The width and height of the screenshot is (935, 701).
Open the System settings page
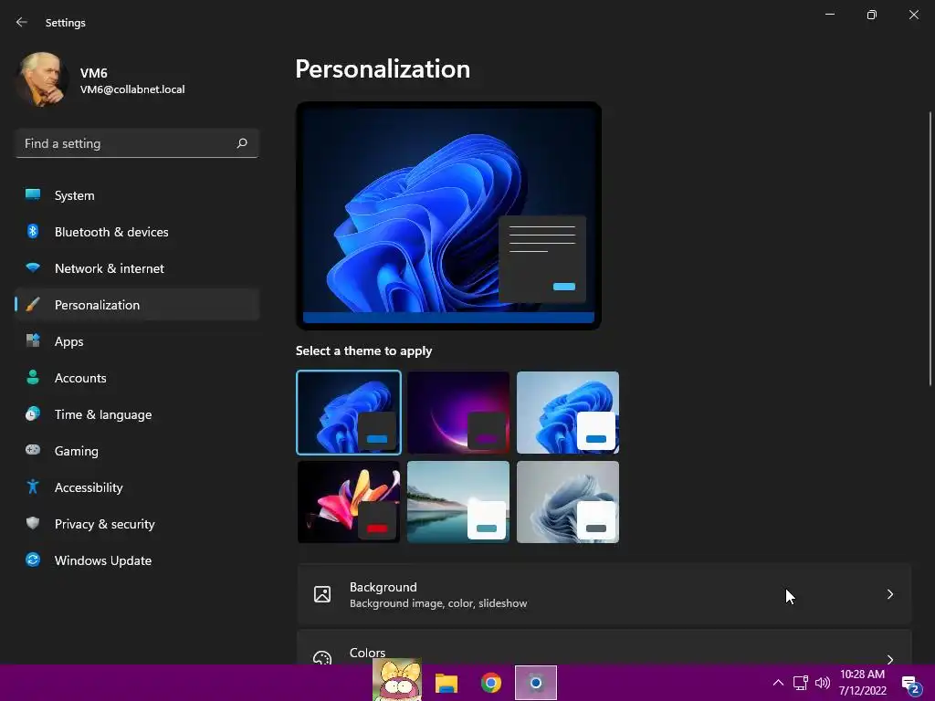coord(137,195)
